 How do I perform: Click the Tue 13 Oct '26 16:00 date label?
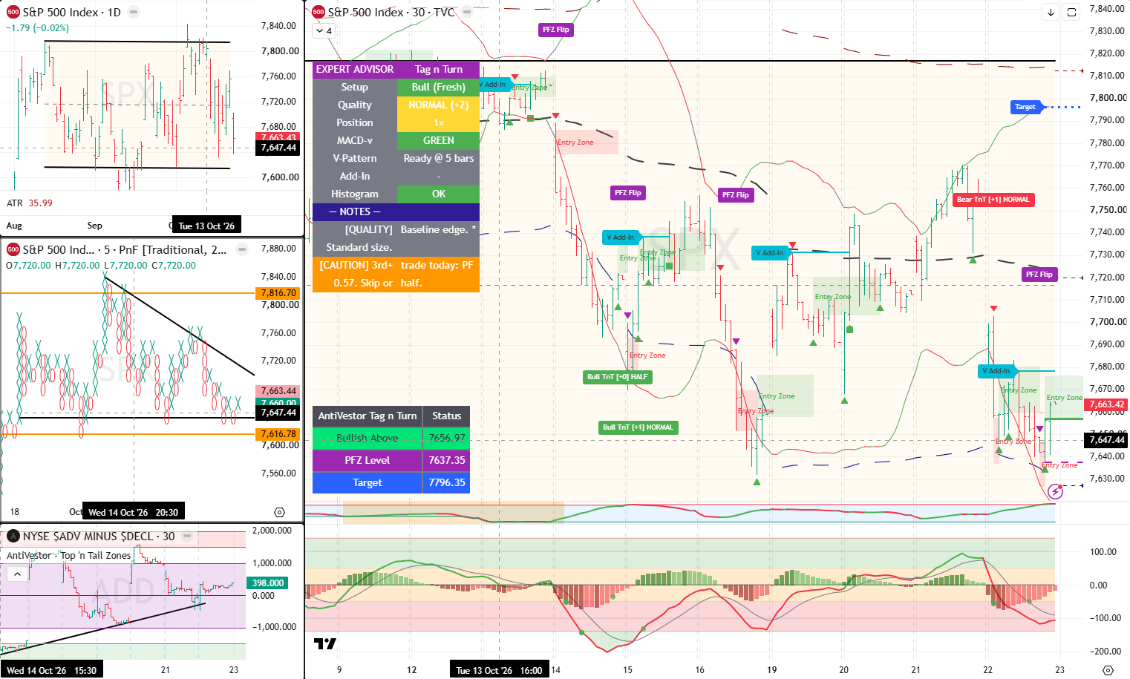click(499, 670)
